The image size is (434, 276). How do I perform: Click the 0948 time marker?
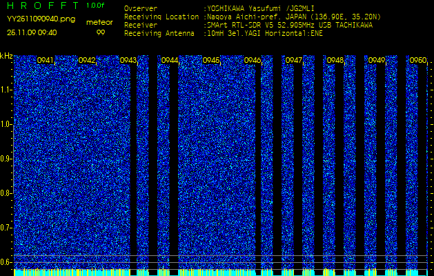335,60
